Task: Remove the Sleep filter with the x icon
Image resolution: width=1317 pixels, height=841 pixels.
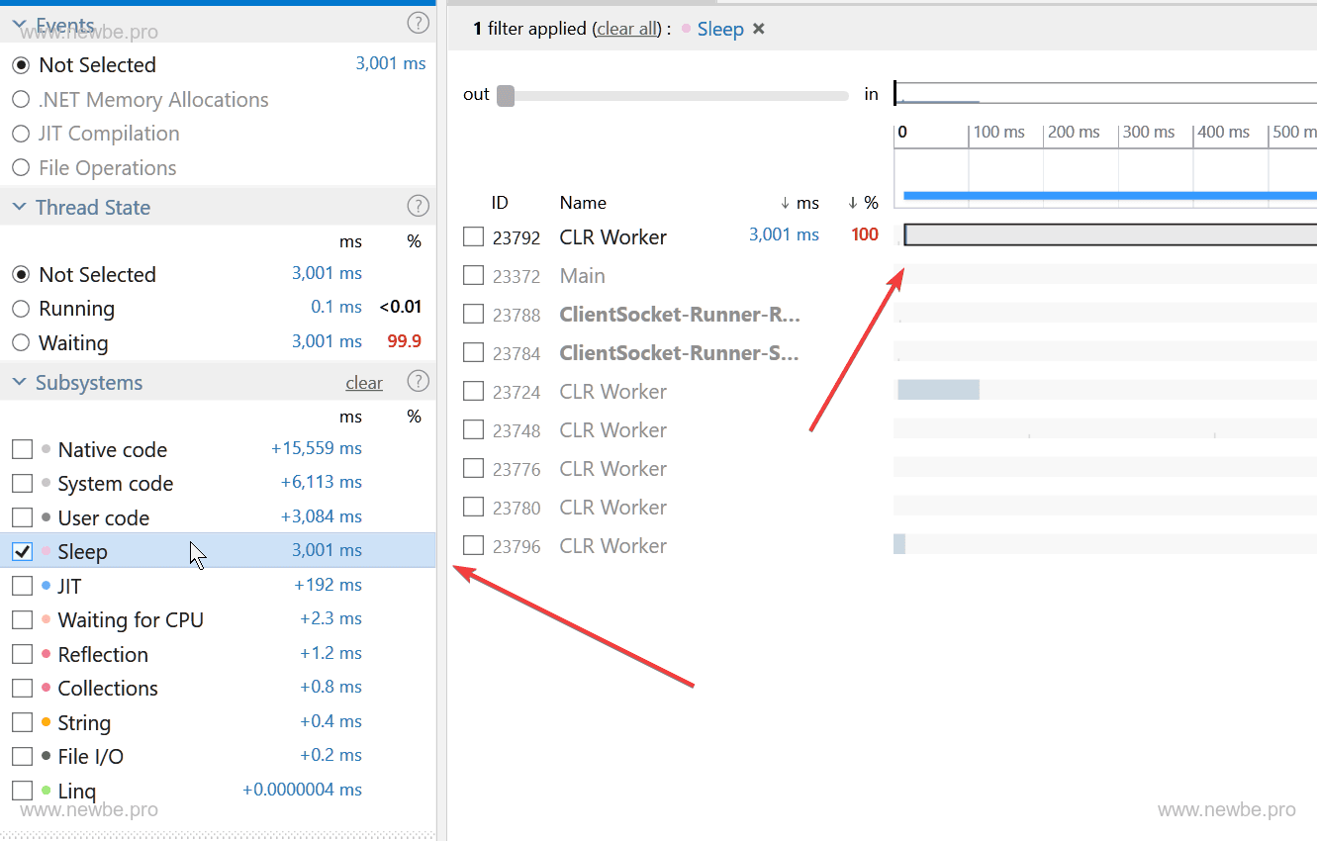Action: (759, 29)
